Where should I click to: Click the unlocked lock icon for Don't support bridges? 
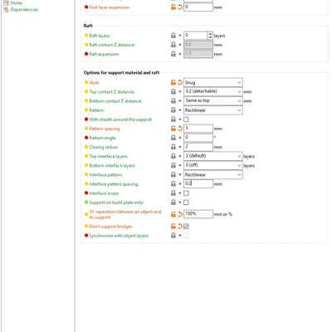pos(173,227)
